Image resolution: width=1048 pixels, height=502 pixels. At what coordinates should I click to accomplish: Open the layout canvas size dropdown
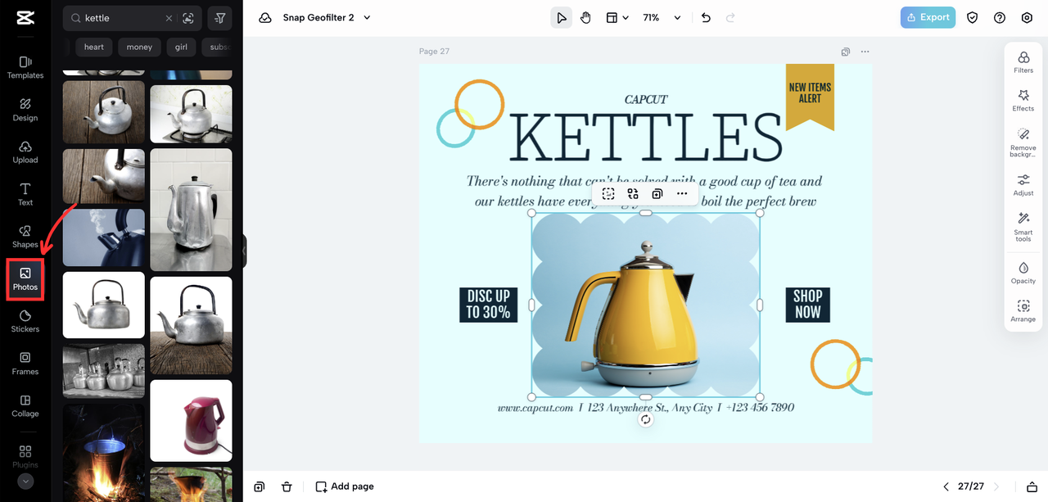617,17
